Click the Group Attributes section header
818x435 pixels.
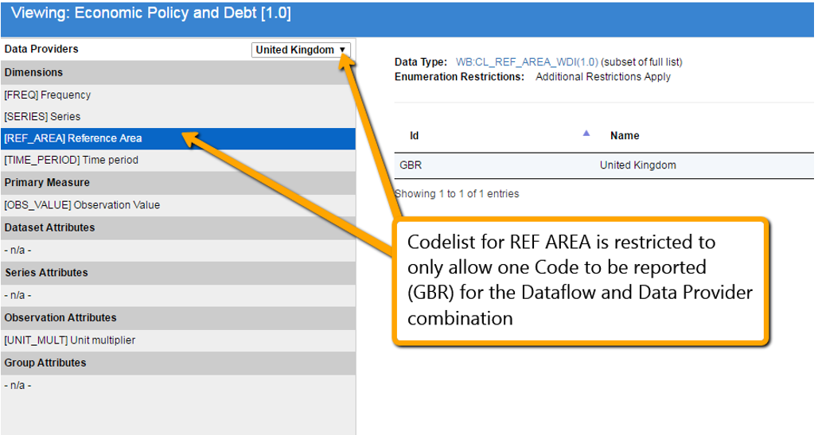pos(45,363)
